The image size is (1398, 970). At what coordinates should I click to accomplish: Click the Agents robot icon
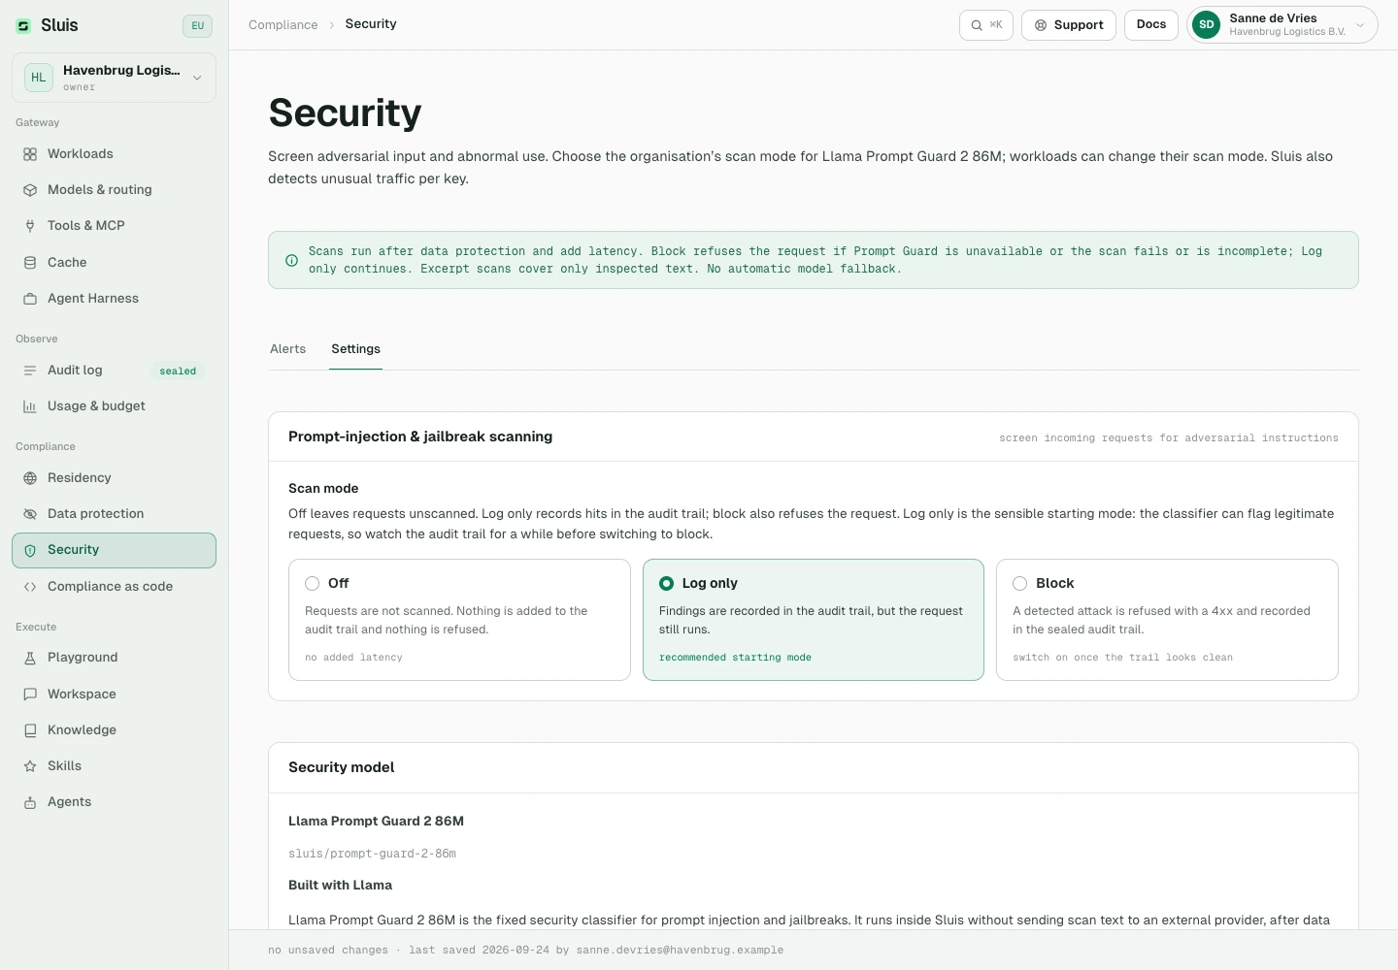[x=30, y=802]
